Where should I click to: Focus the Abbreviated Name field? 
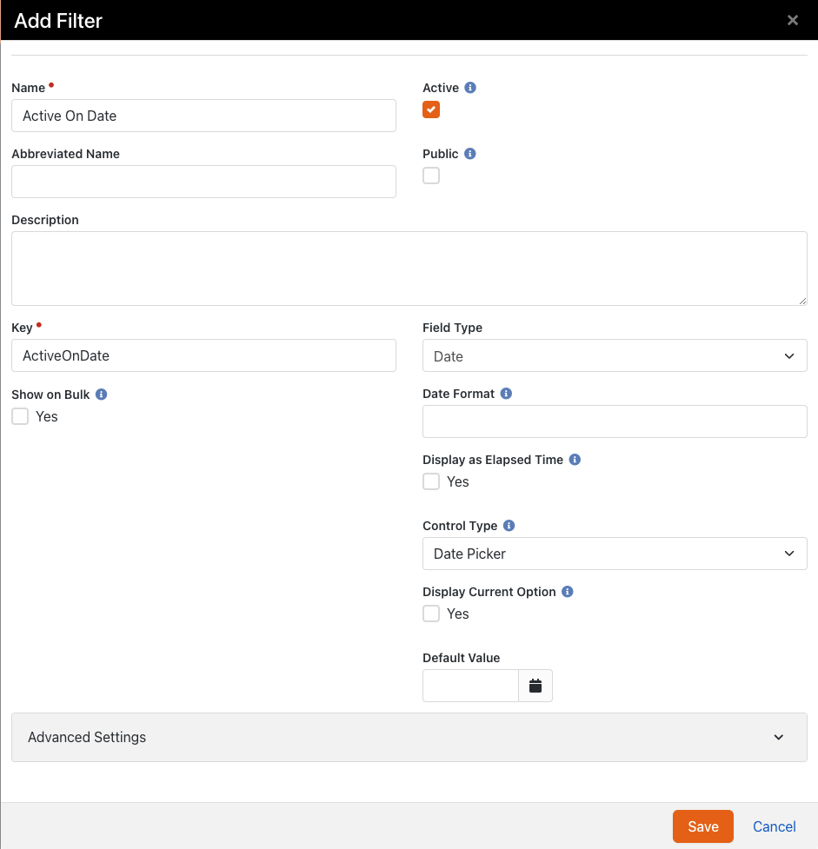coord(203,182)
